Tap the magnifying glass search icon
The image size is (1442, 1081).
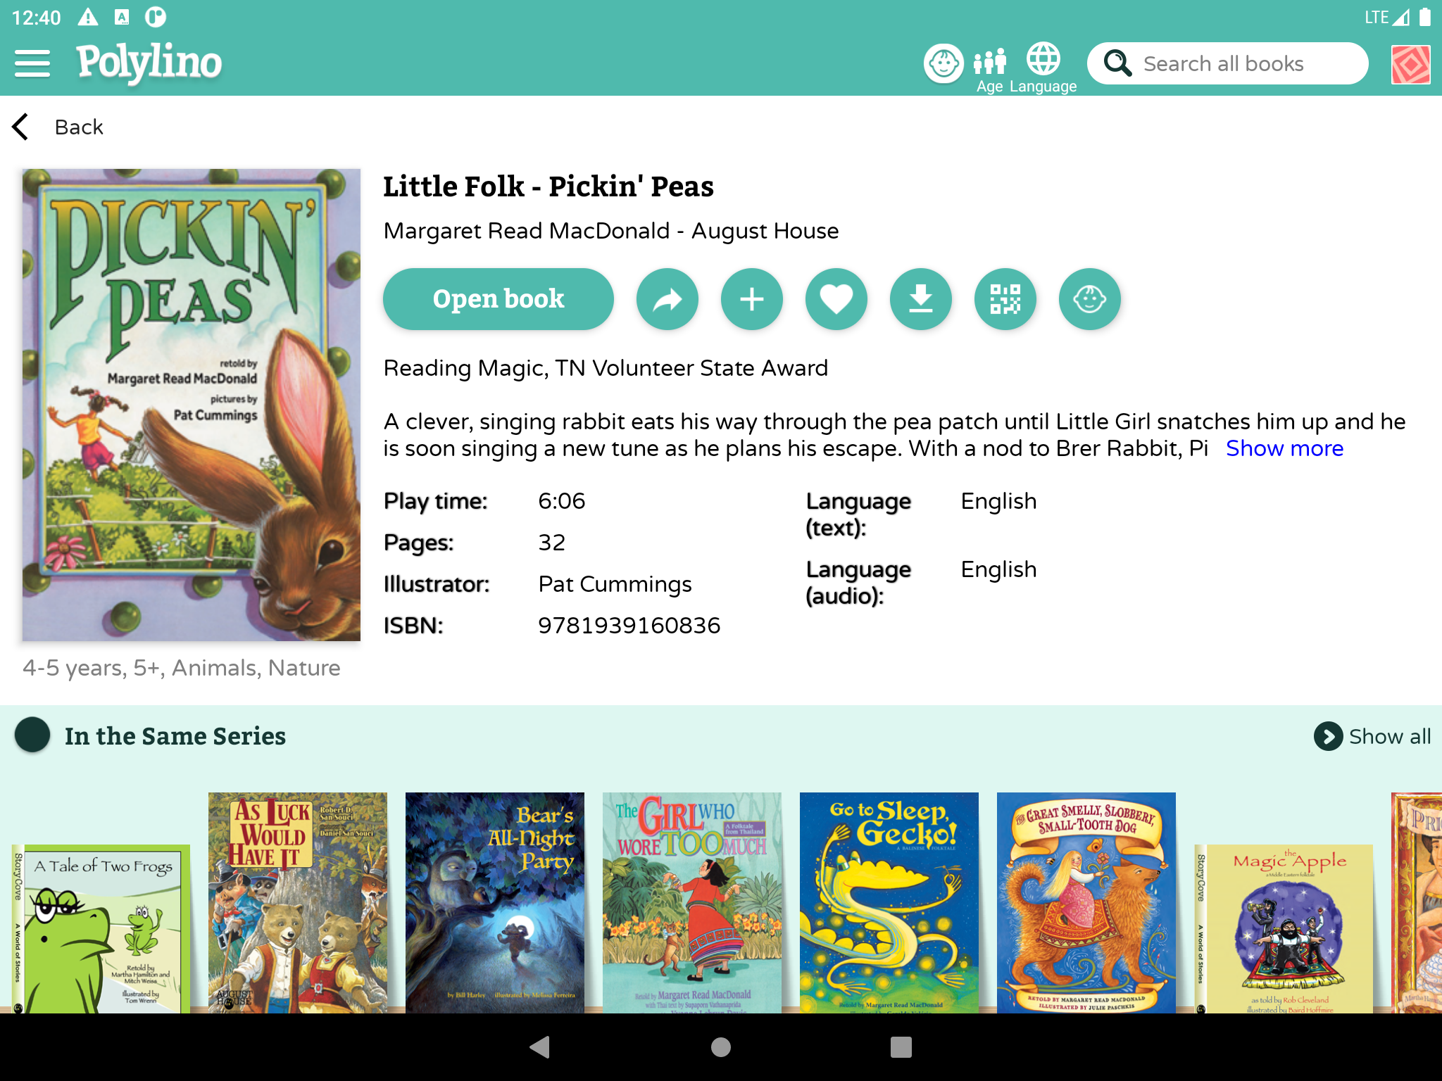[x=1117, y=63]
